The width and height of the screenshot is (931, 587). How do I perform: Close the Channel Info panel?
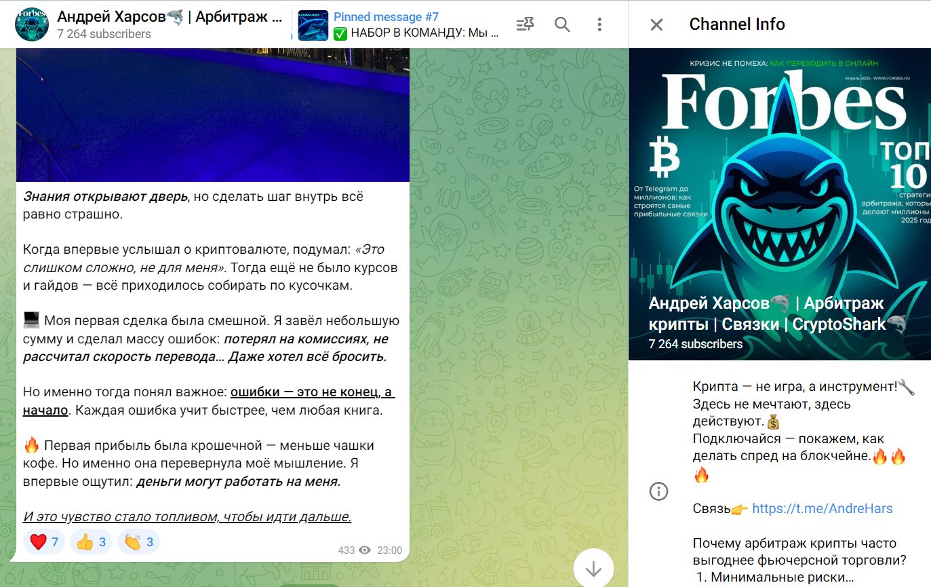pos(656,25)
